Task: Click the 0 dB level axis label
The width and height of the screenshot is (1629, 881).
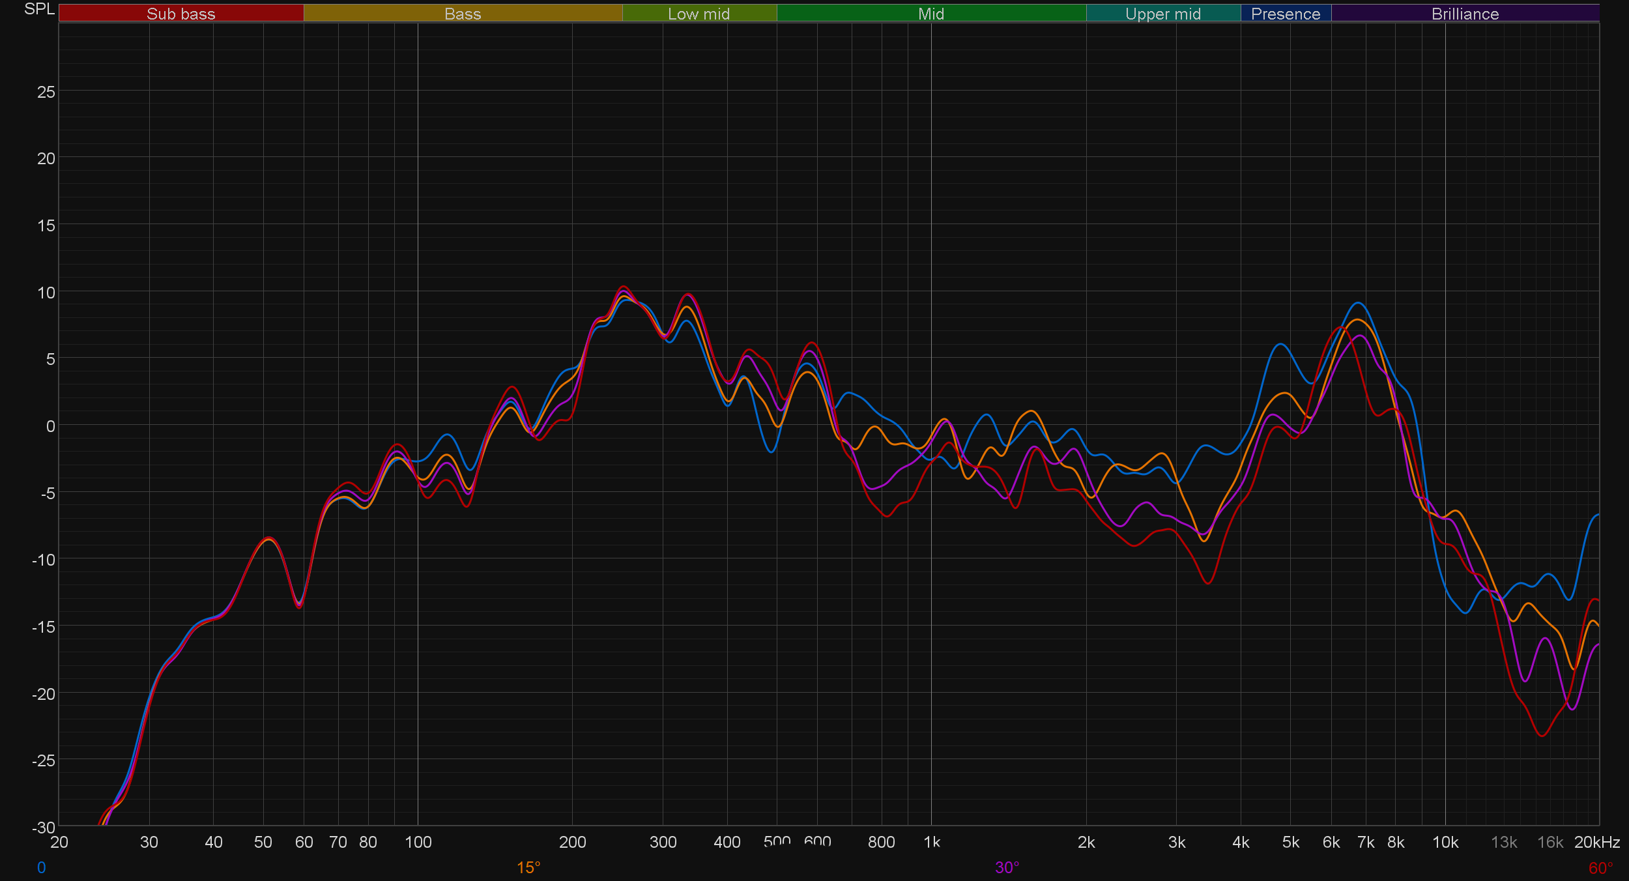Action: pos(50,426)
